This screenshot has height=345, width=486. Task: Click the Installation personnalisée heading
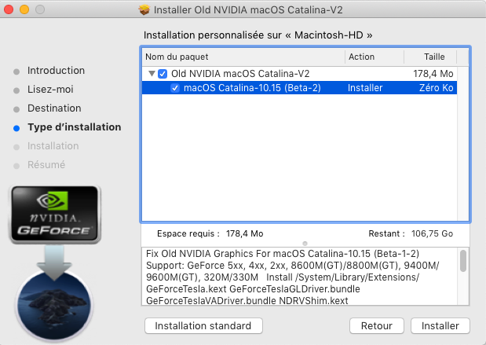pyautogui.click(x=258, y=35)
